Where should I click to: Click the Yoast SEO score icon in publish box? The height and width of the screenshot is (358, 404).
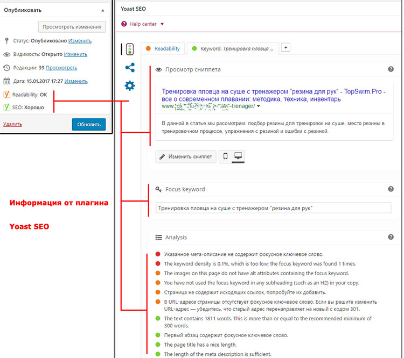click(x=6, y=107)
